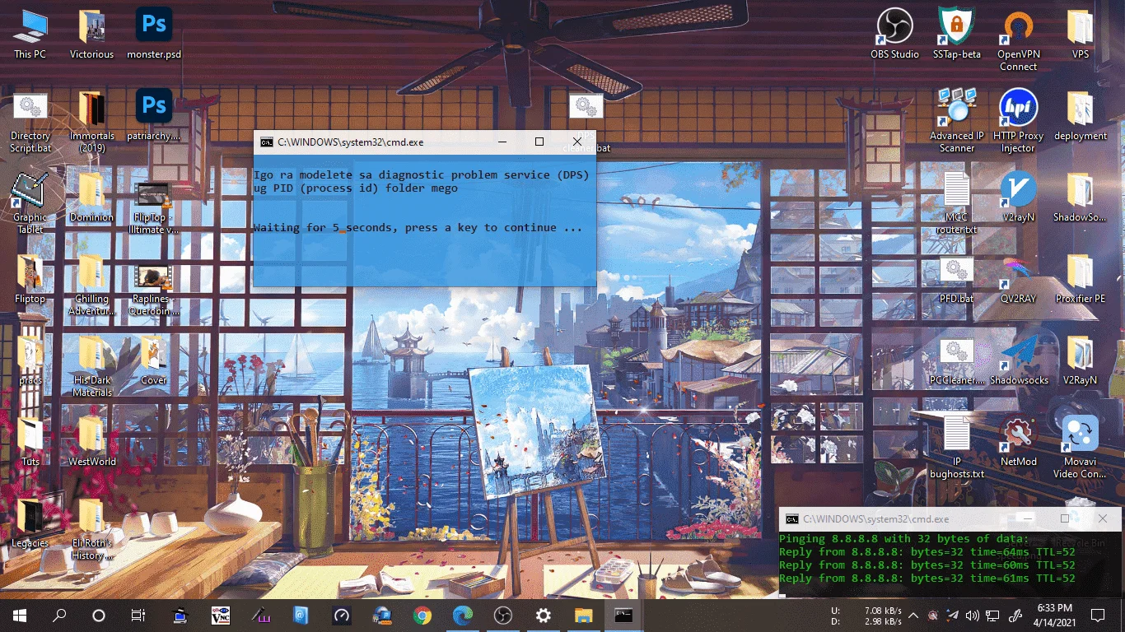Image resolution: width=1125 pixels, height=632 pixels.
Task: Select the OpenVPN Connect shortcut
Action: 1019,40
